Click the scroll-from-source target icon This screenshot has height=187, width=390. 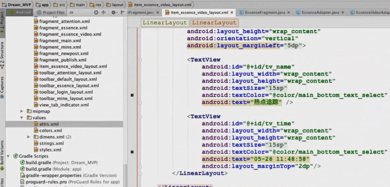pyautogui.click(x=96, y=12)
